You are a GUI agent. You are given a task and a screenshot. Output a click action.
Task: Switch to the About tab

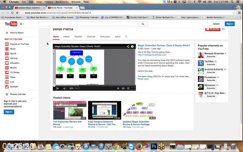pos(118,36)
